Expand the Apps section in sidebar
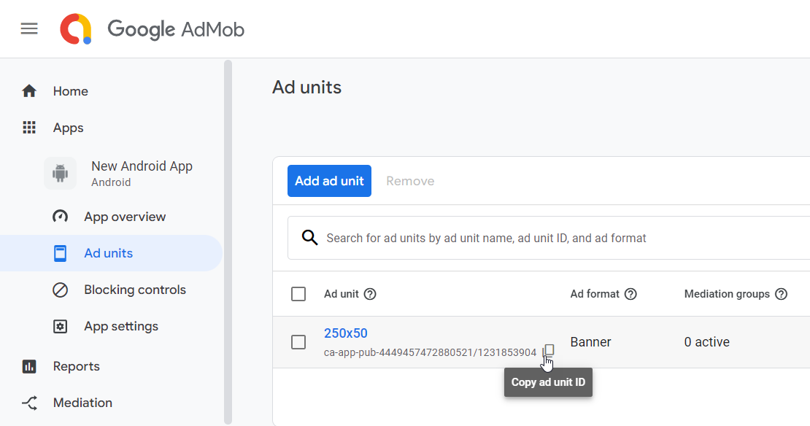The height and width of the screenshot is (426, 810). tap(68, 128)
